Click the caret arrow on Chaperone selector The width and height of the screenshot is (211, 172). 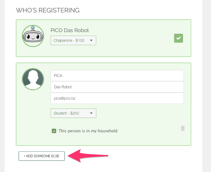91,40
